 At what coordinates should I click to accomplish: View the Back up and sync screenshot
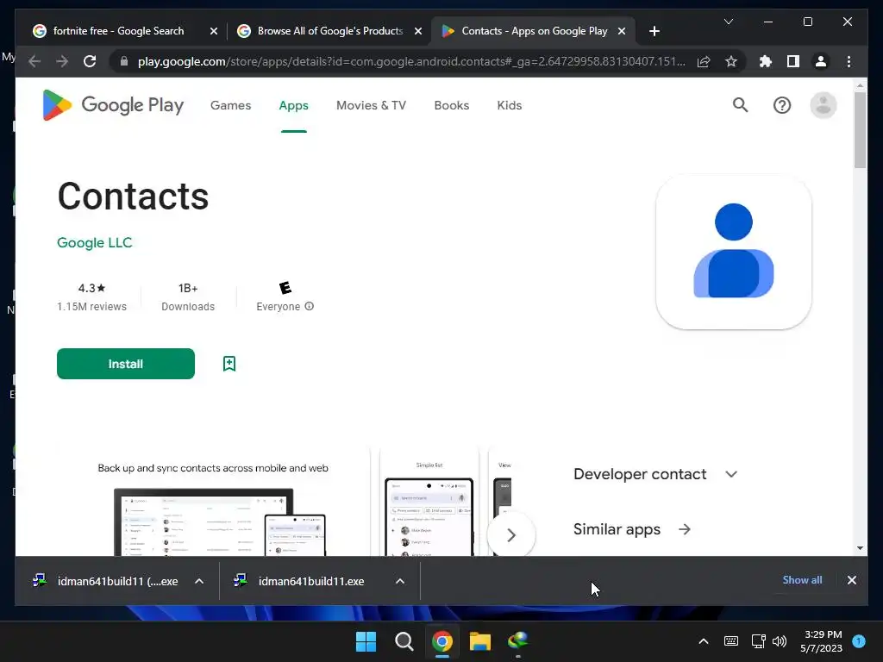(x=213, y=503)
